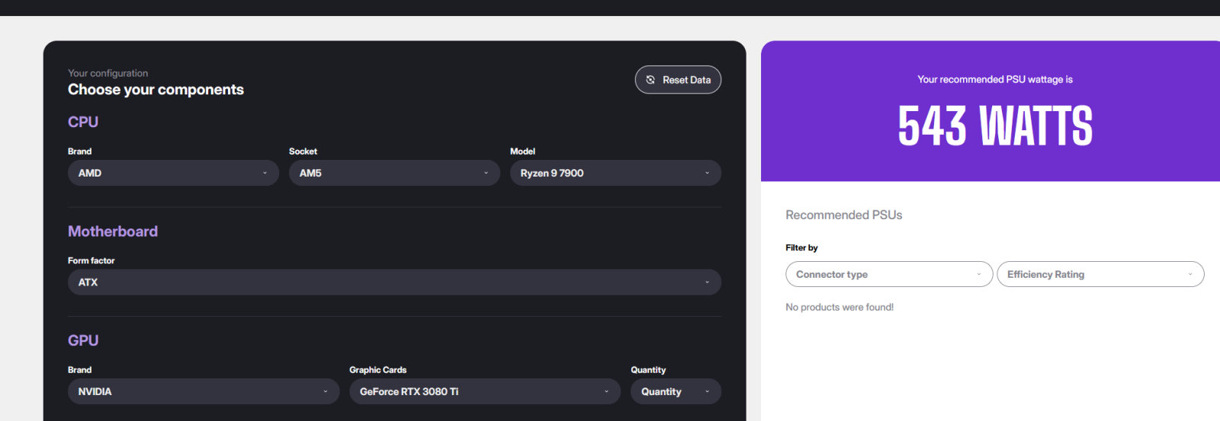Click the 'Model' label

(522, 151)
